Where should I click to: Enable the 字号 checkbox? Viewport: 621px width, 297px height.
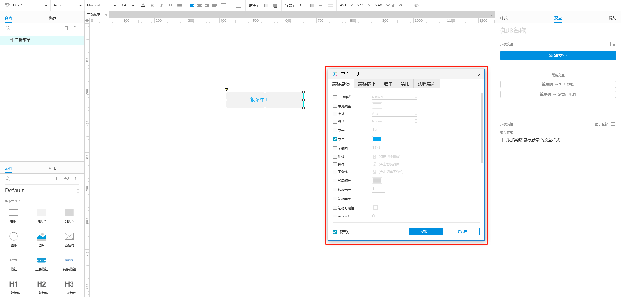[x=335, y=130]
